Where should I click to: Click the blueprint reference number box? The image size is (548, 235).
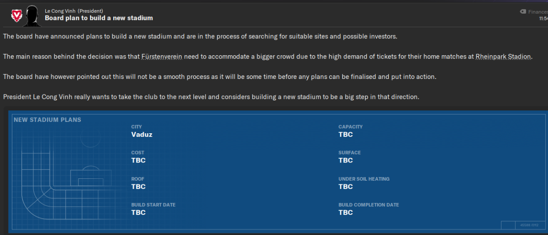[529, 225]
